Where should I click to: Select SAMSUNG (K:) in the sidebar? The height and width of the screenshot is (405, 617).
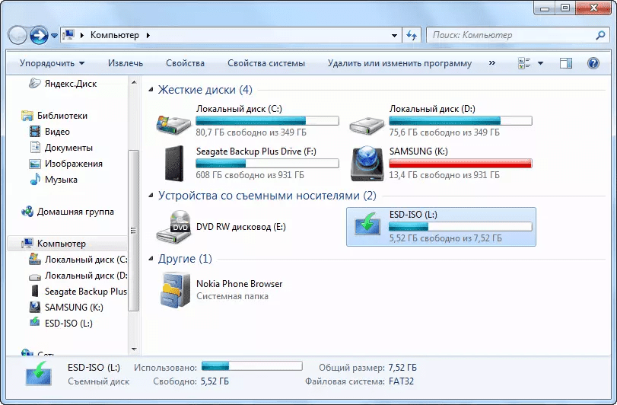[66, 307]
